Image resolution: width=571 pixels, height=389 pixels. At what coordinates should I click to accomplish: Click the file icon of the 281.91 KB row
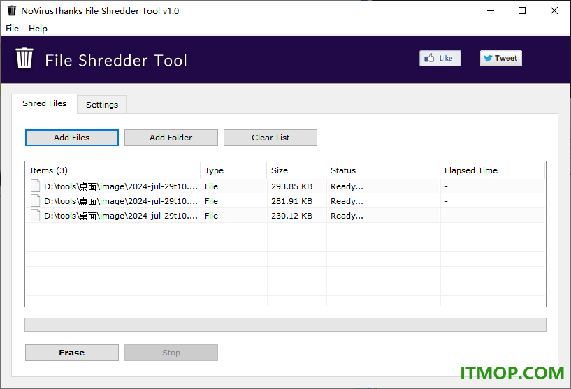point(36,200)
